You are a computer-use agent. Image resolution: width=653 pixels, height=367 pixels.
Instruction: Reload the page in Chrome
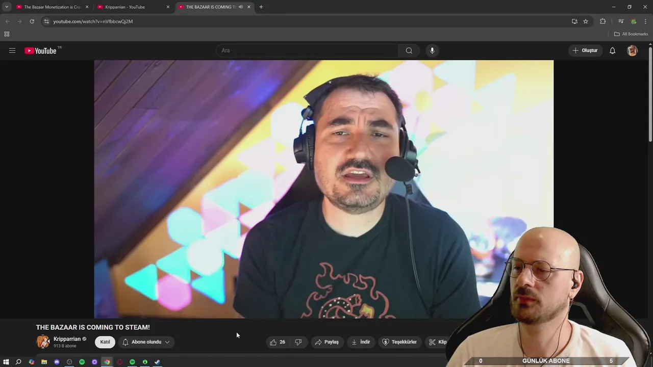32,21
